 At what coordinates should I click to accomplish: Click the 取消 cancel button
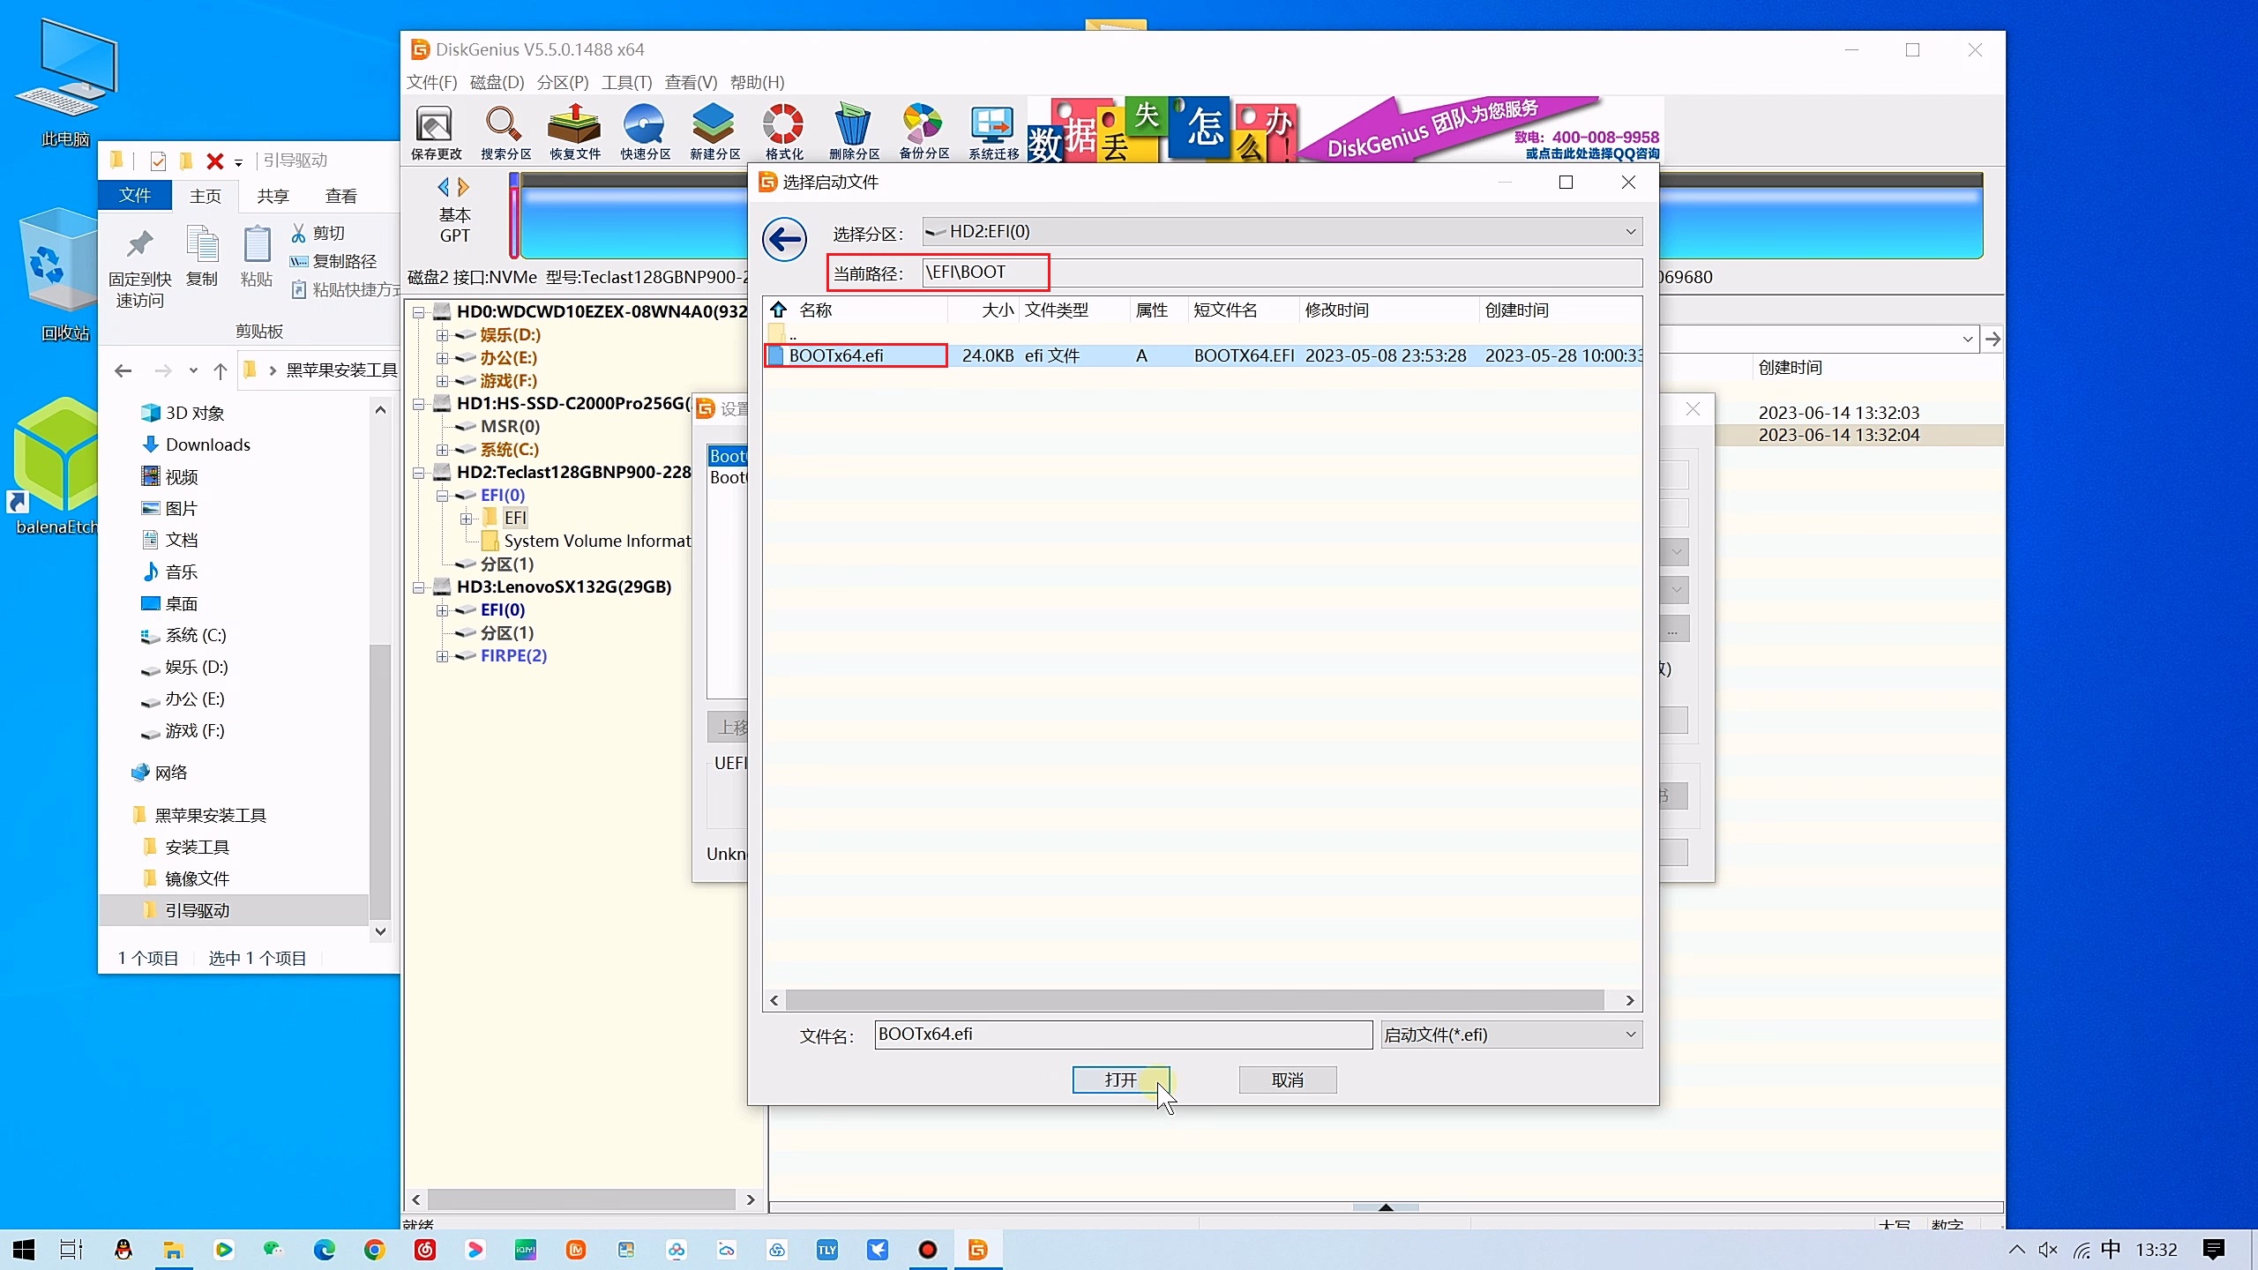[x=1287, y=1079]
